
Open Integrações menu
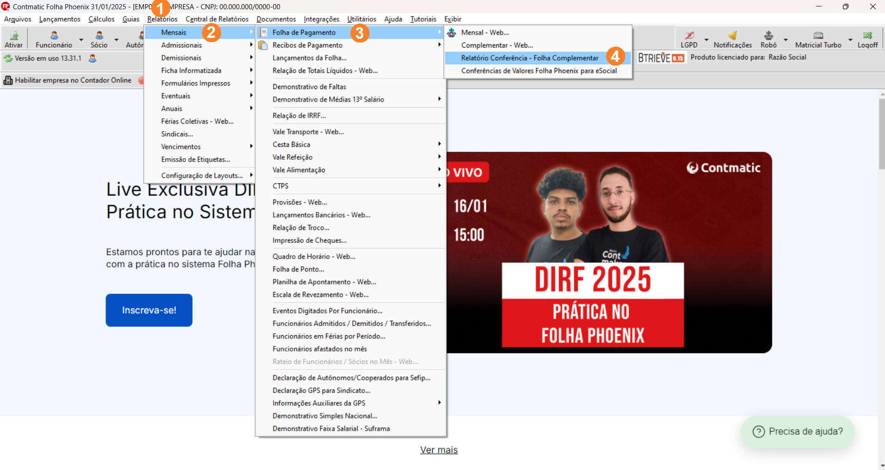click(x=321, y=19)
